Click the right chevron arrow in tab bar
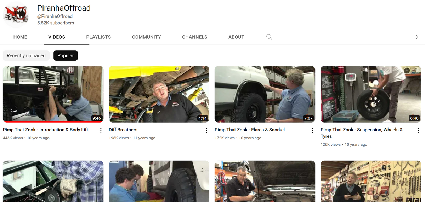Viewport: 425px width, 202px height. click(x=417, y=37)
